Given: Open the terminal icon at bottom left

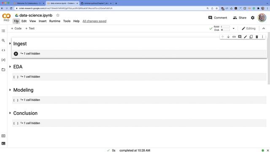Looking at the screenshot, I should [x=3, y=144].
